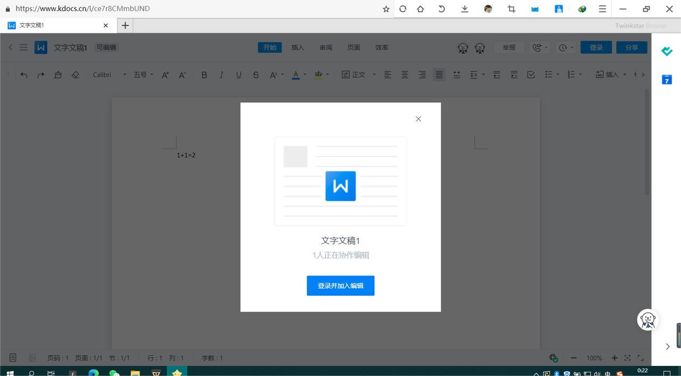Click 登录并加入编辑 button
Screen dimensions: 681x376
click(340, 286)
